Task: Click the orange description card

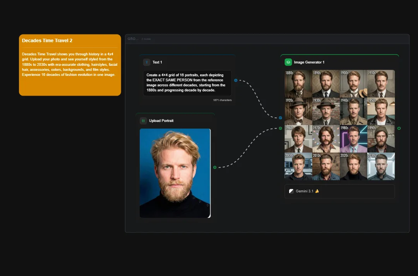Action: point(70,66)
